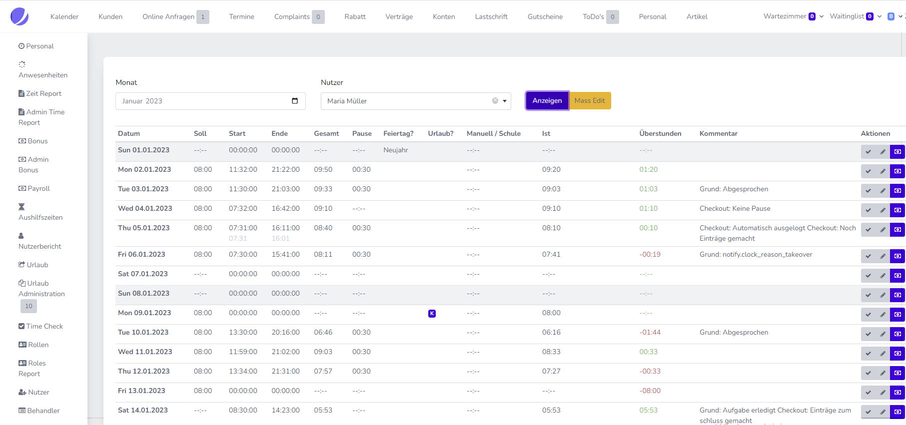Image resolution: width=906 pixels, height=425 pixels.
Task: Edit Wed 11.01.2023 with the pencil icon
Action: 883,354
